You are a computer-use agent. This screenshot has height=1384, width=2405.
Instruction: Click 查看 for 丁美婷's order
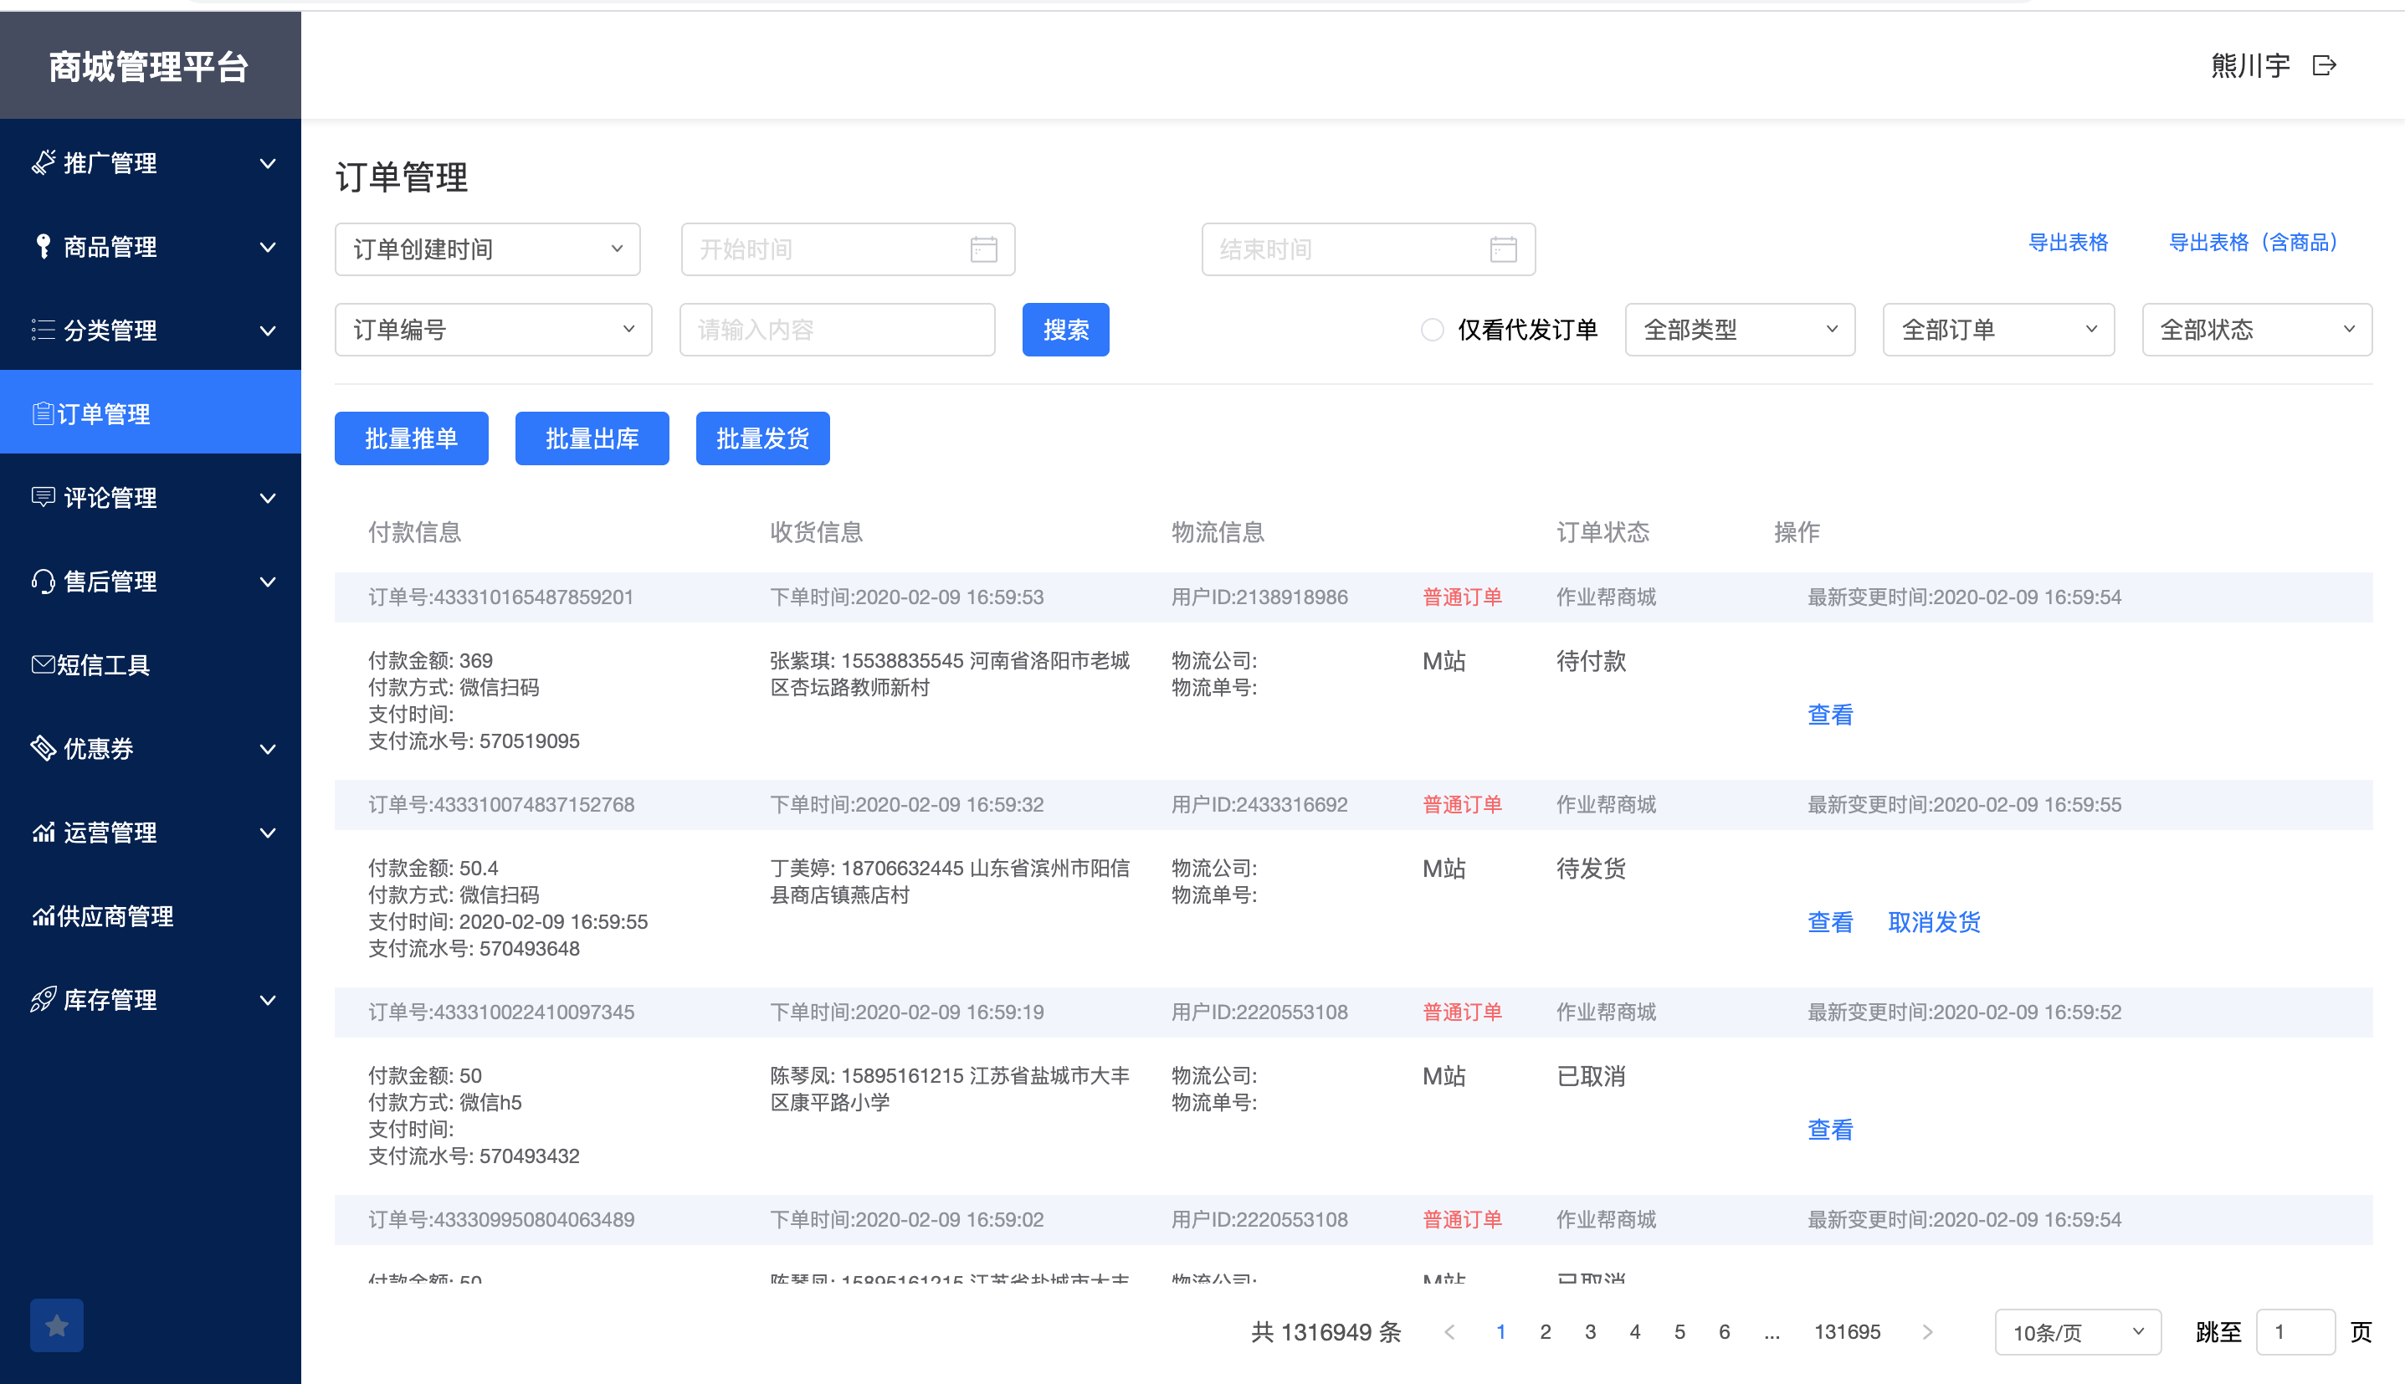[1830, 921]
